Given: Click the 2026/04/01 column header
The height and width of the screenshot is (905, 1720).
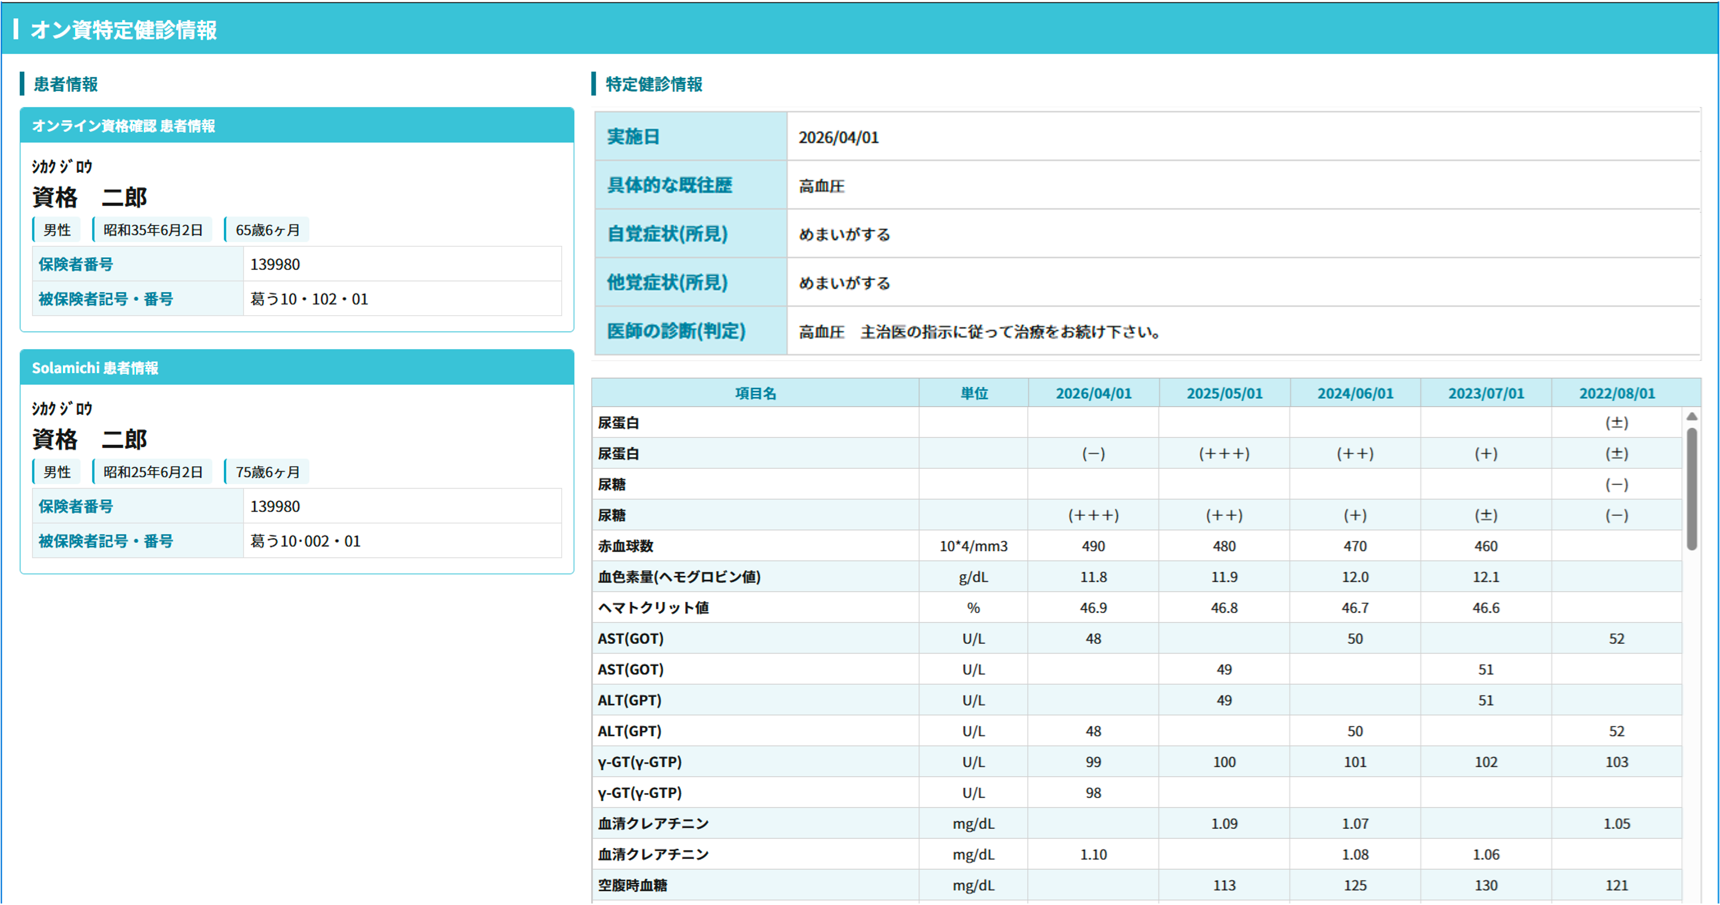Looking at the screenshot, I should tap(1093, 393).
